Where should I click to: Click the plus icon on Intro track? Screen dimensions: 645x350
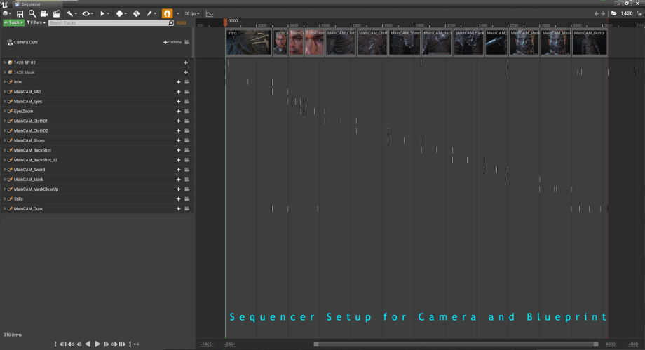(179, 82)
